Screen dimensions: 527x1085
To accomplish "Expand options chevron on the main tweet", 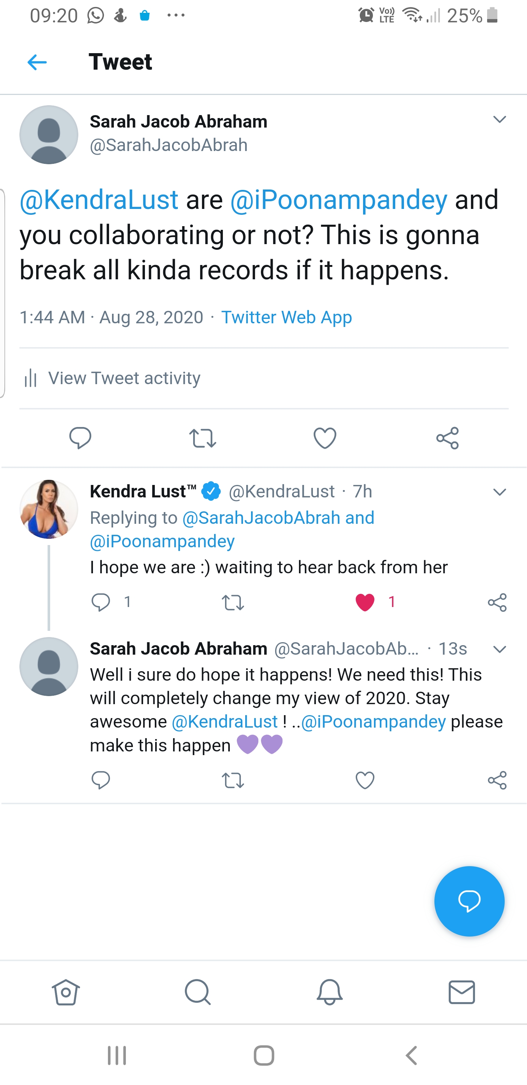I will coord(499,119).
